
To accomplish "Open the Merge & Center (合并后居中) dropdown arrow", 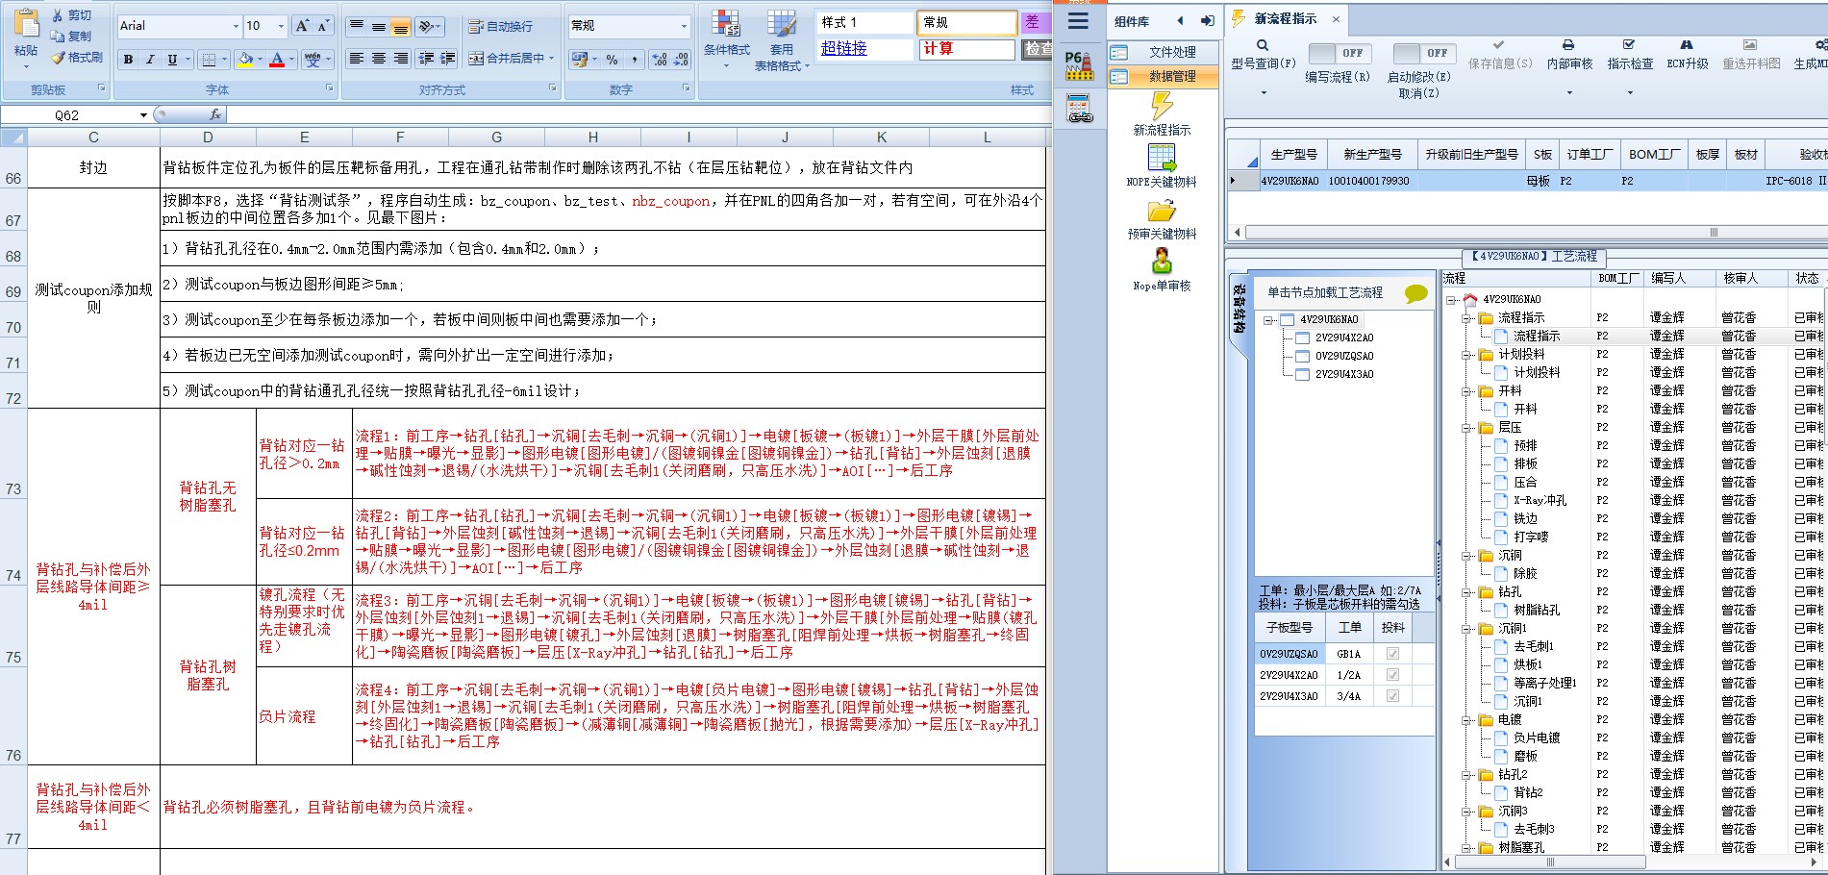I will (552, 59).
